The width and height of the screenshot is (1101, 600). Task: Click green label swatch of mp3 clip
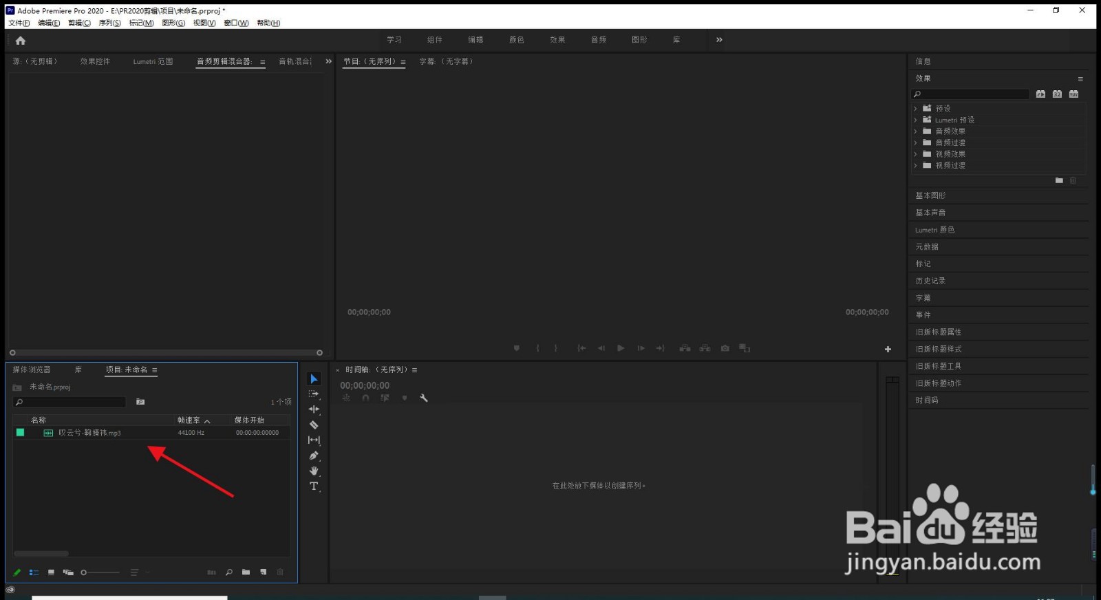[20, 433]
